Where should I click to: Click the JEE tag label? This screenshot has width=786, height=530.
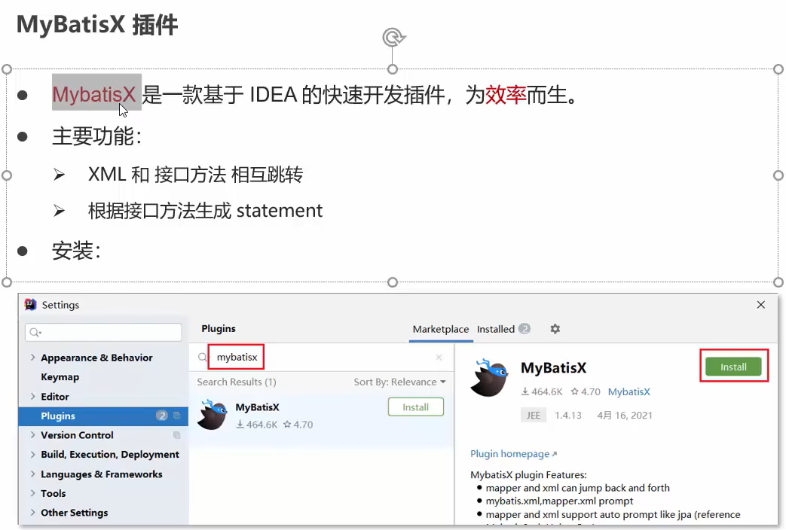tap(534, 416)
